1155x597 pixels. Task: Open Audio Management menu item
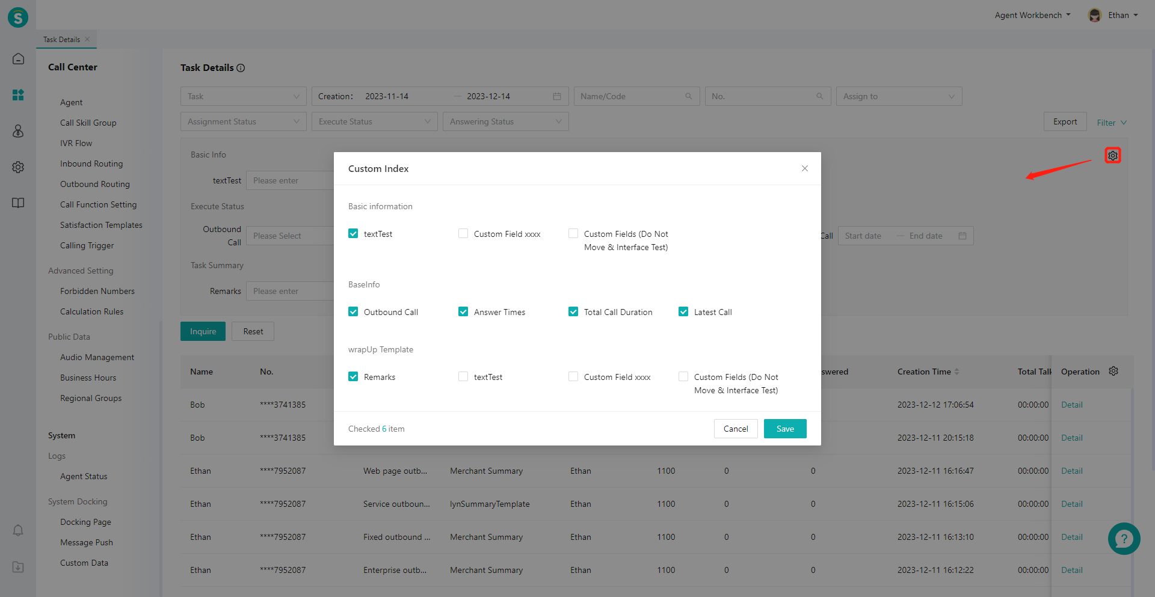[x=97, y=357]
